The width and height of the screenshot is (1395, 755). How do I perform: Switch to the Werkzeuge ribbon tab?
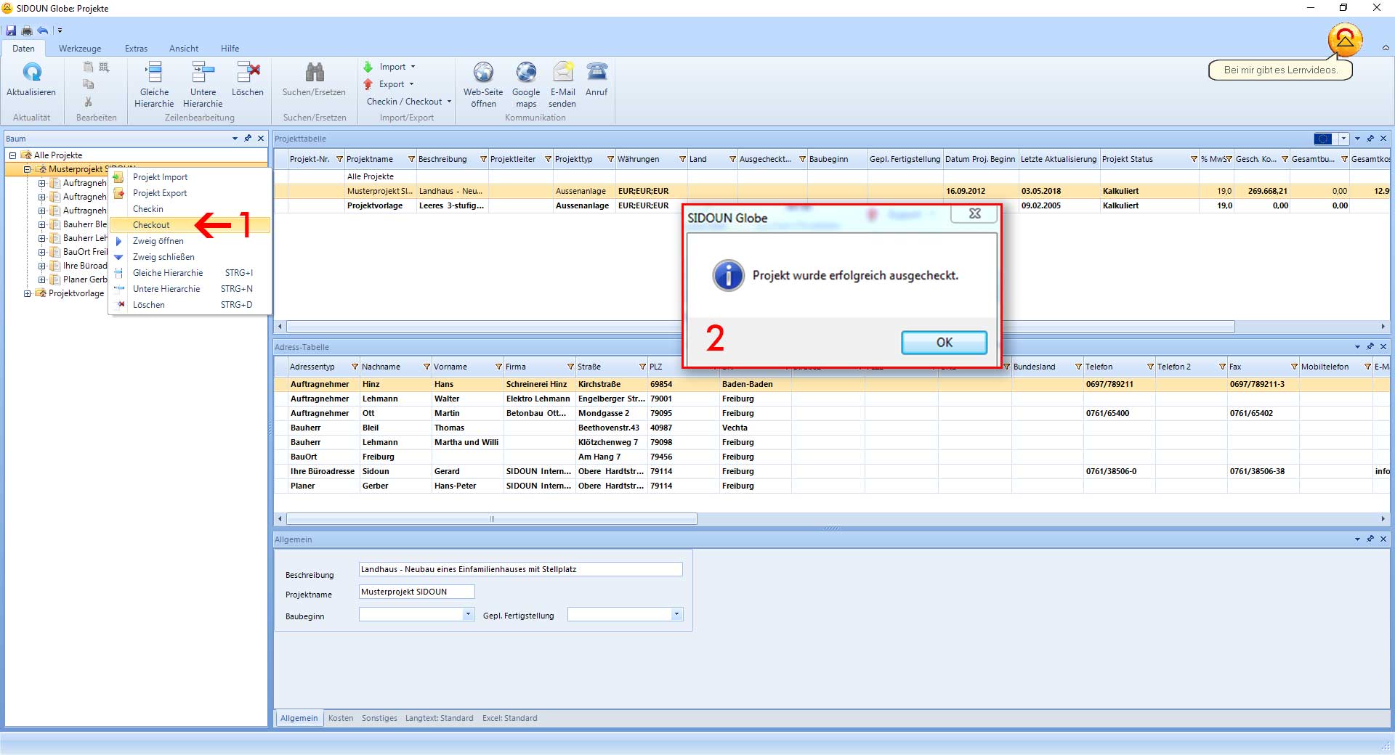coord(80,49)
